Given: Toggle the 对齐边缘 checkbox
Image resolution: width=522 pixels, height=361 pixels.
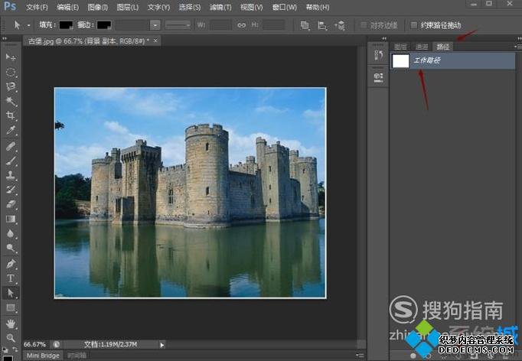Looking at the screenshot, I should click(x=364, y=25).
